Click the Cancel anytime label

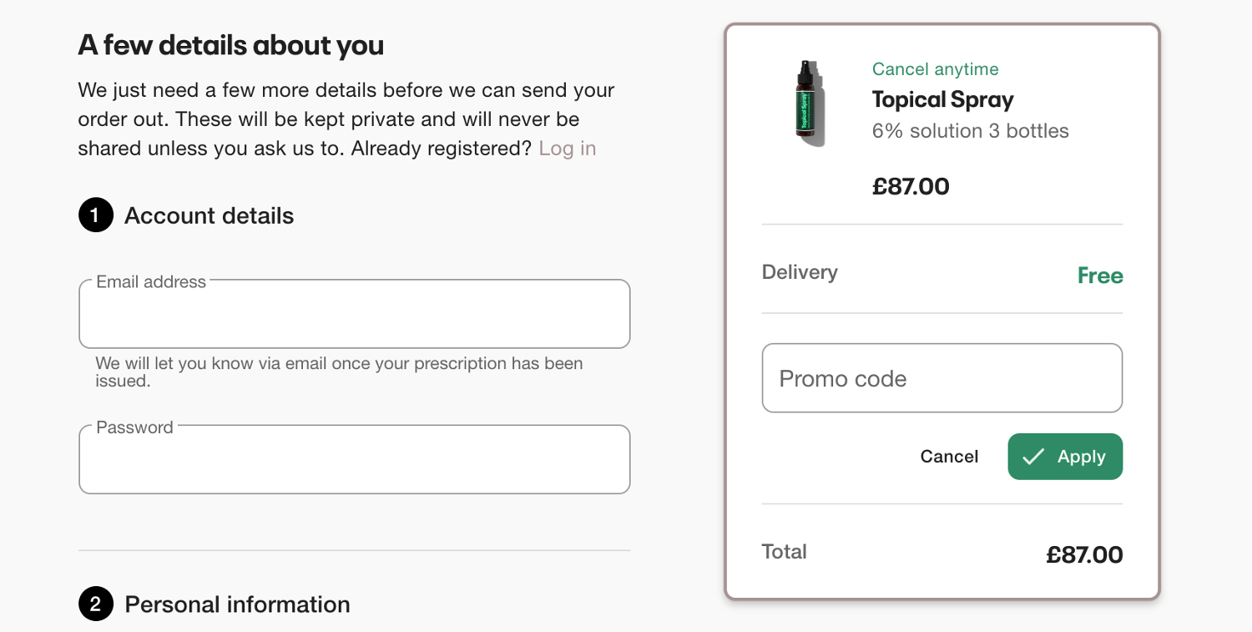click(936, 69)
